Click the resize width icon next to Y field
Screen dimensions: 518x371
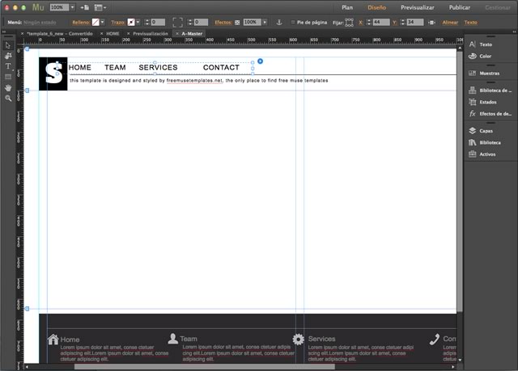[x=431, y=23]
